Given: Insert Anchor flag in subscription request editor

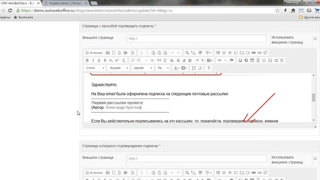Looking at the screenshot, I should pyautogui.click(x=231, y=60).
